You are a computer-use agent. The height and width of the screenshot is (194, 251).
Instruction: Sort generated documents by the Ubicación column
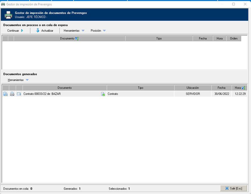(193, 88)
